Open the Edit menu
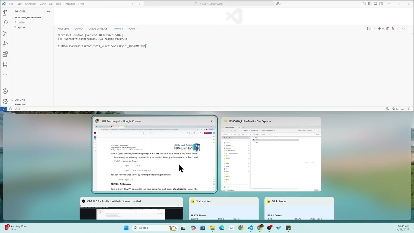This screenshot has width=414, height=233. [19, 4]
